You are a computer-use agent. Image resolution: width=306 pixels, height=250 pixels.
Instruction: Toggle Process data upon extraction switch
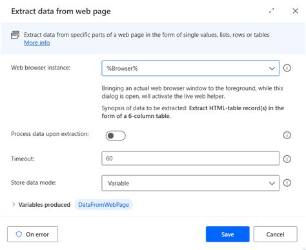[x=116, y=135]
